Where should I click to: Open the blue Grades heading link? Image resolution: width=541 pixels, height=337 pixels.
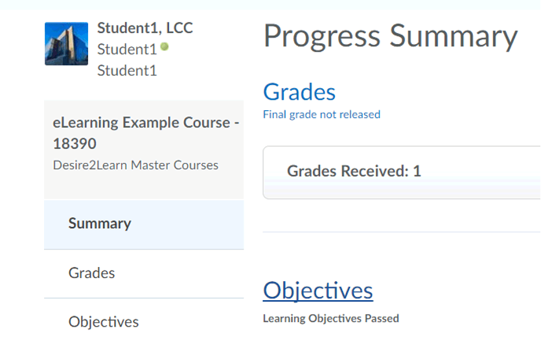point(299,91)
